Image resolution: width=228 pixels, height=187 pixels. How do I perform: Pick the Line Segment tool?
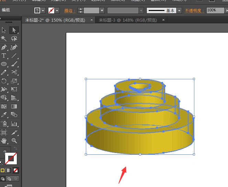[14, 56]
